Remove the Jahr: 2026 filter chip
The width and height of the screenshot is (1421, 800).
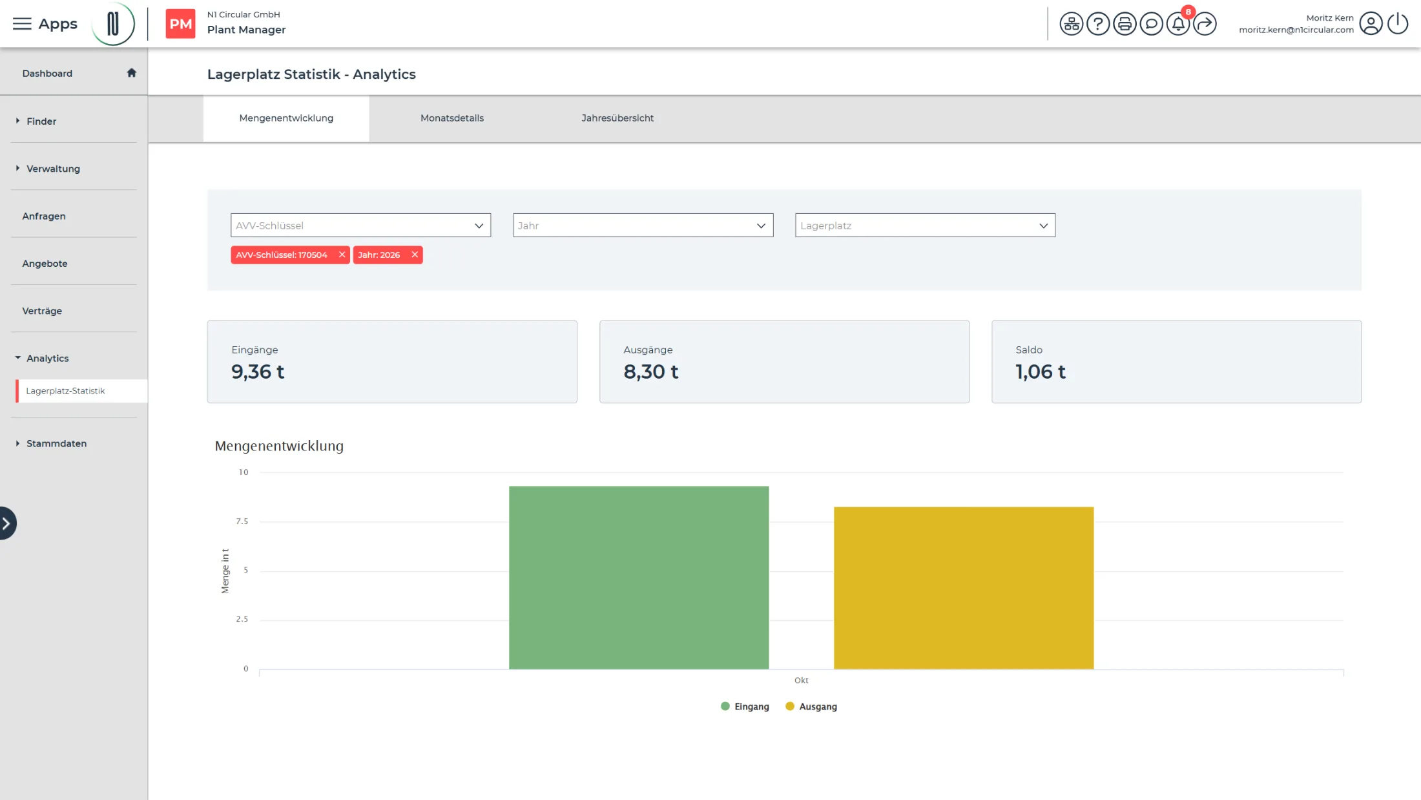coord(415,255)
